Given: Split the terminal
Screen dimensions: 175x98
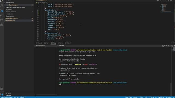Looking at the screenshot, I should click(x=172, y=46).
